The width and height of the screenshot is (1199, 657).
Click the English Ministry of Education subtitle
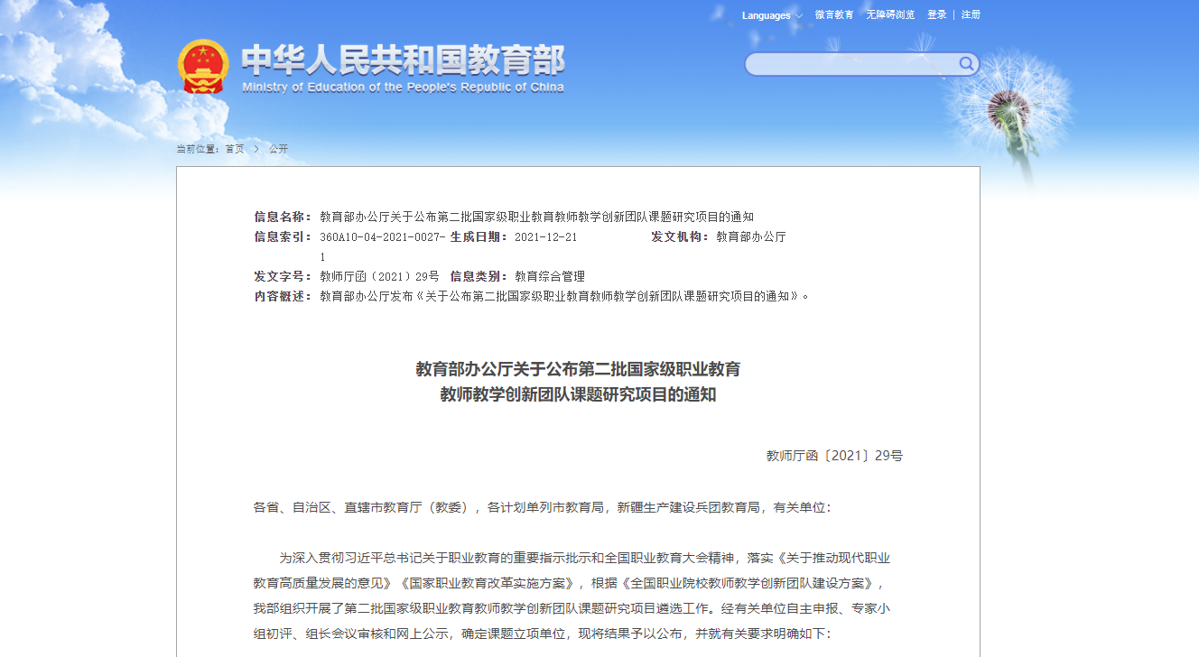click(403, 88)
